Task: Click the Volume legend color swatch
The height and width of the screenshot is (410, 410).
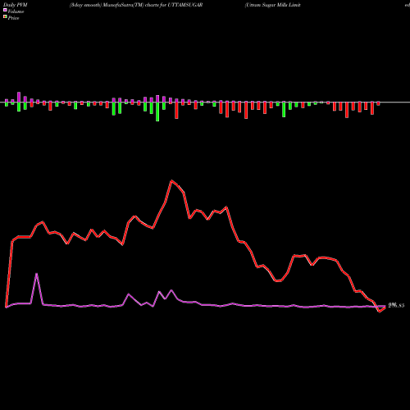Action: (x=5, y=10)
